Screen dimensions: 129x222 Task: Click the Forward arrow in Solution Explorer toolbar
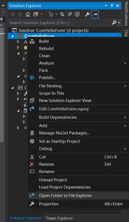click(20, 14)
